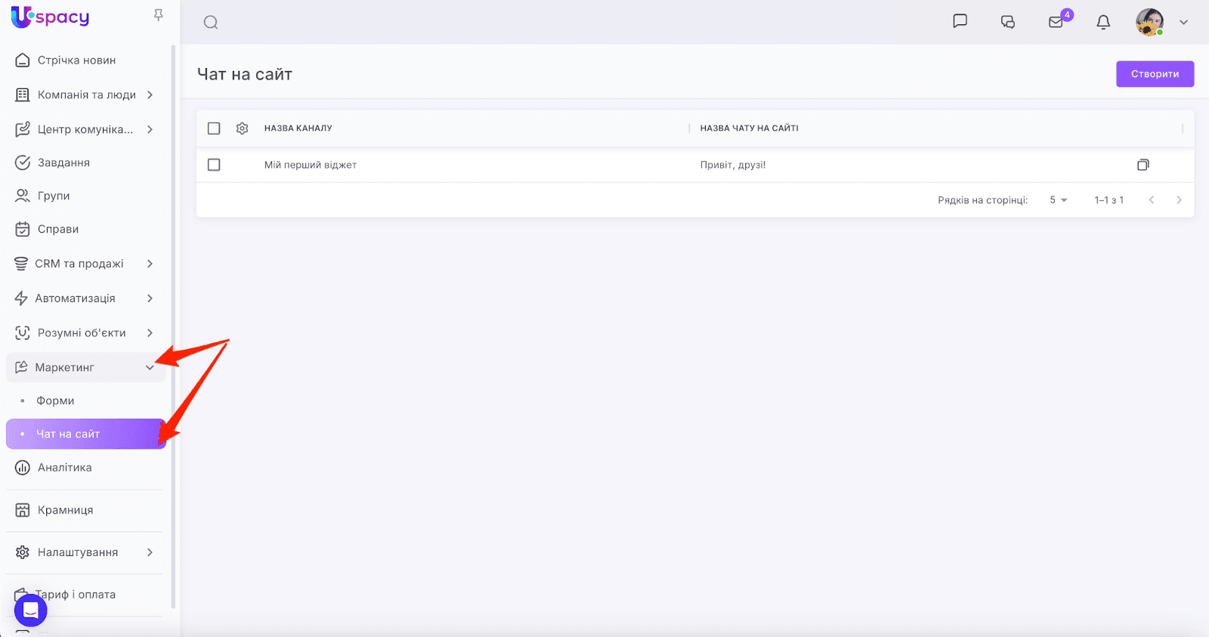Image resolution: width=1209 pixels, height=637 pixels.
Task: Sort by НАЗВА КАНАЛУ column header
Action: (298, 128)
